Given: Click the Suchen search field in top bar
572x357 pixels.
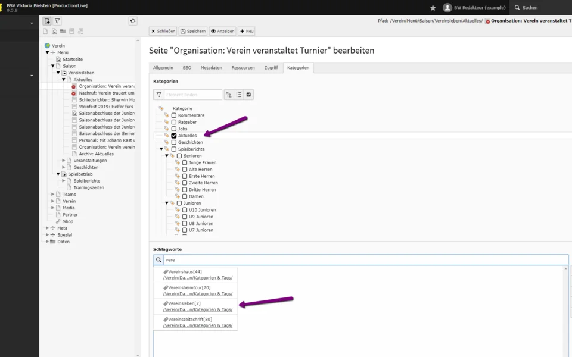Looking at the screenshot, I should pyautogui.click(x=540, y=8).
